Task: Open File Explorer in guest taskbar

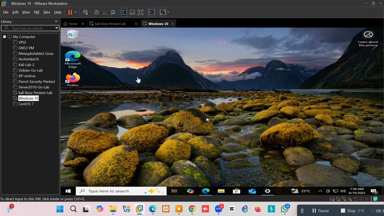Action: pyautogui.click(x=221, y=191)
